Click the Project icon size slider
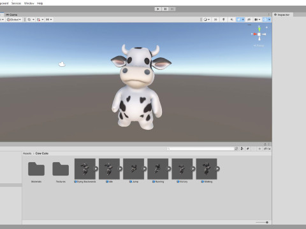This screenshot has width=306, height=229. click(262, 222)
